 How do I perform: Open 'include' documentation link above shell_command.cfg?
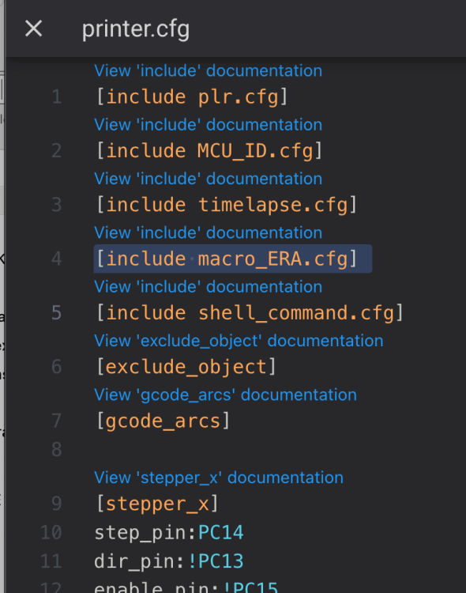coord(208,287)
